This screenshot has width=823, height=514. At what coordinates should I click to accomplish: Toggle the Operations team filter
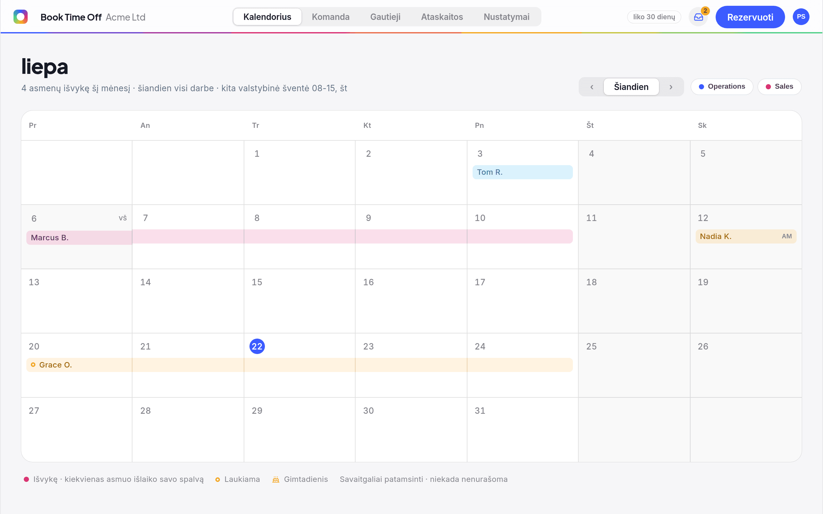pos(722,87)
